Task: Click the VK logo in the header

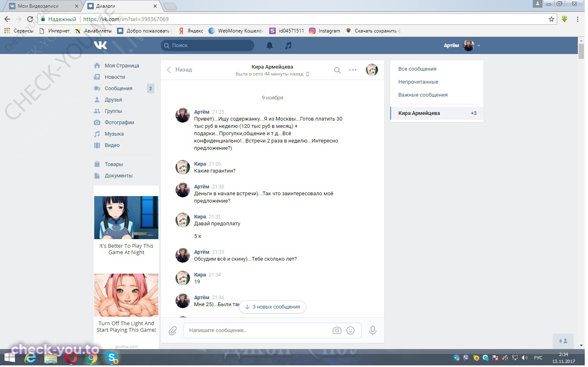Action: point(101,45)
